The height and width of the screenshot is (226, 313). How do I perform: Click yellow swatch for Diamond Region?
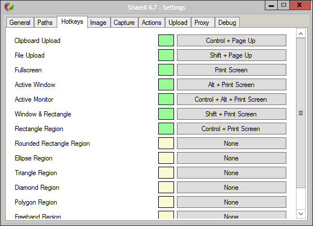coord(166,188)
